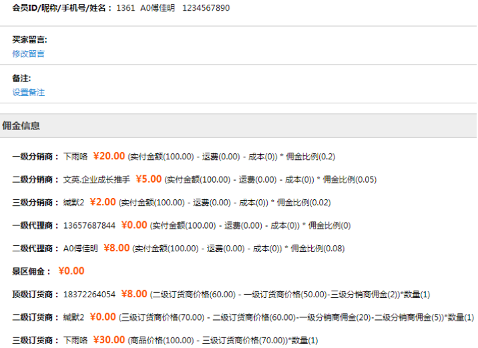This screenshot has width=478, height=348.
Task: Click the 二级订货商 name 缄默2
Action: pos(73,317)
